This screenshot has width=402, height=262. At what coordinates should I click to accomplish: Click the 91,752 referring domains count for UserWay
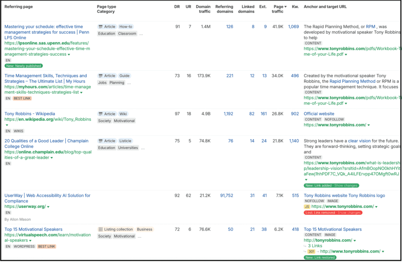(227, 195)
